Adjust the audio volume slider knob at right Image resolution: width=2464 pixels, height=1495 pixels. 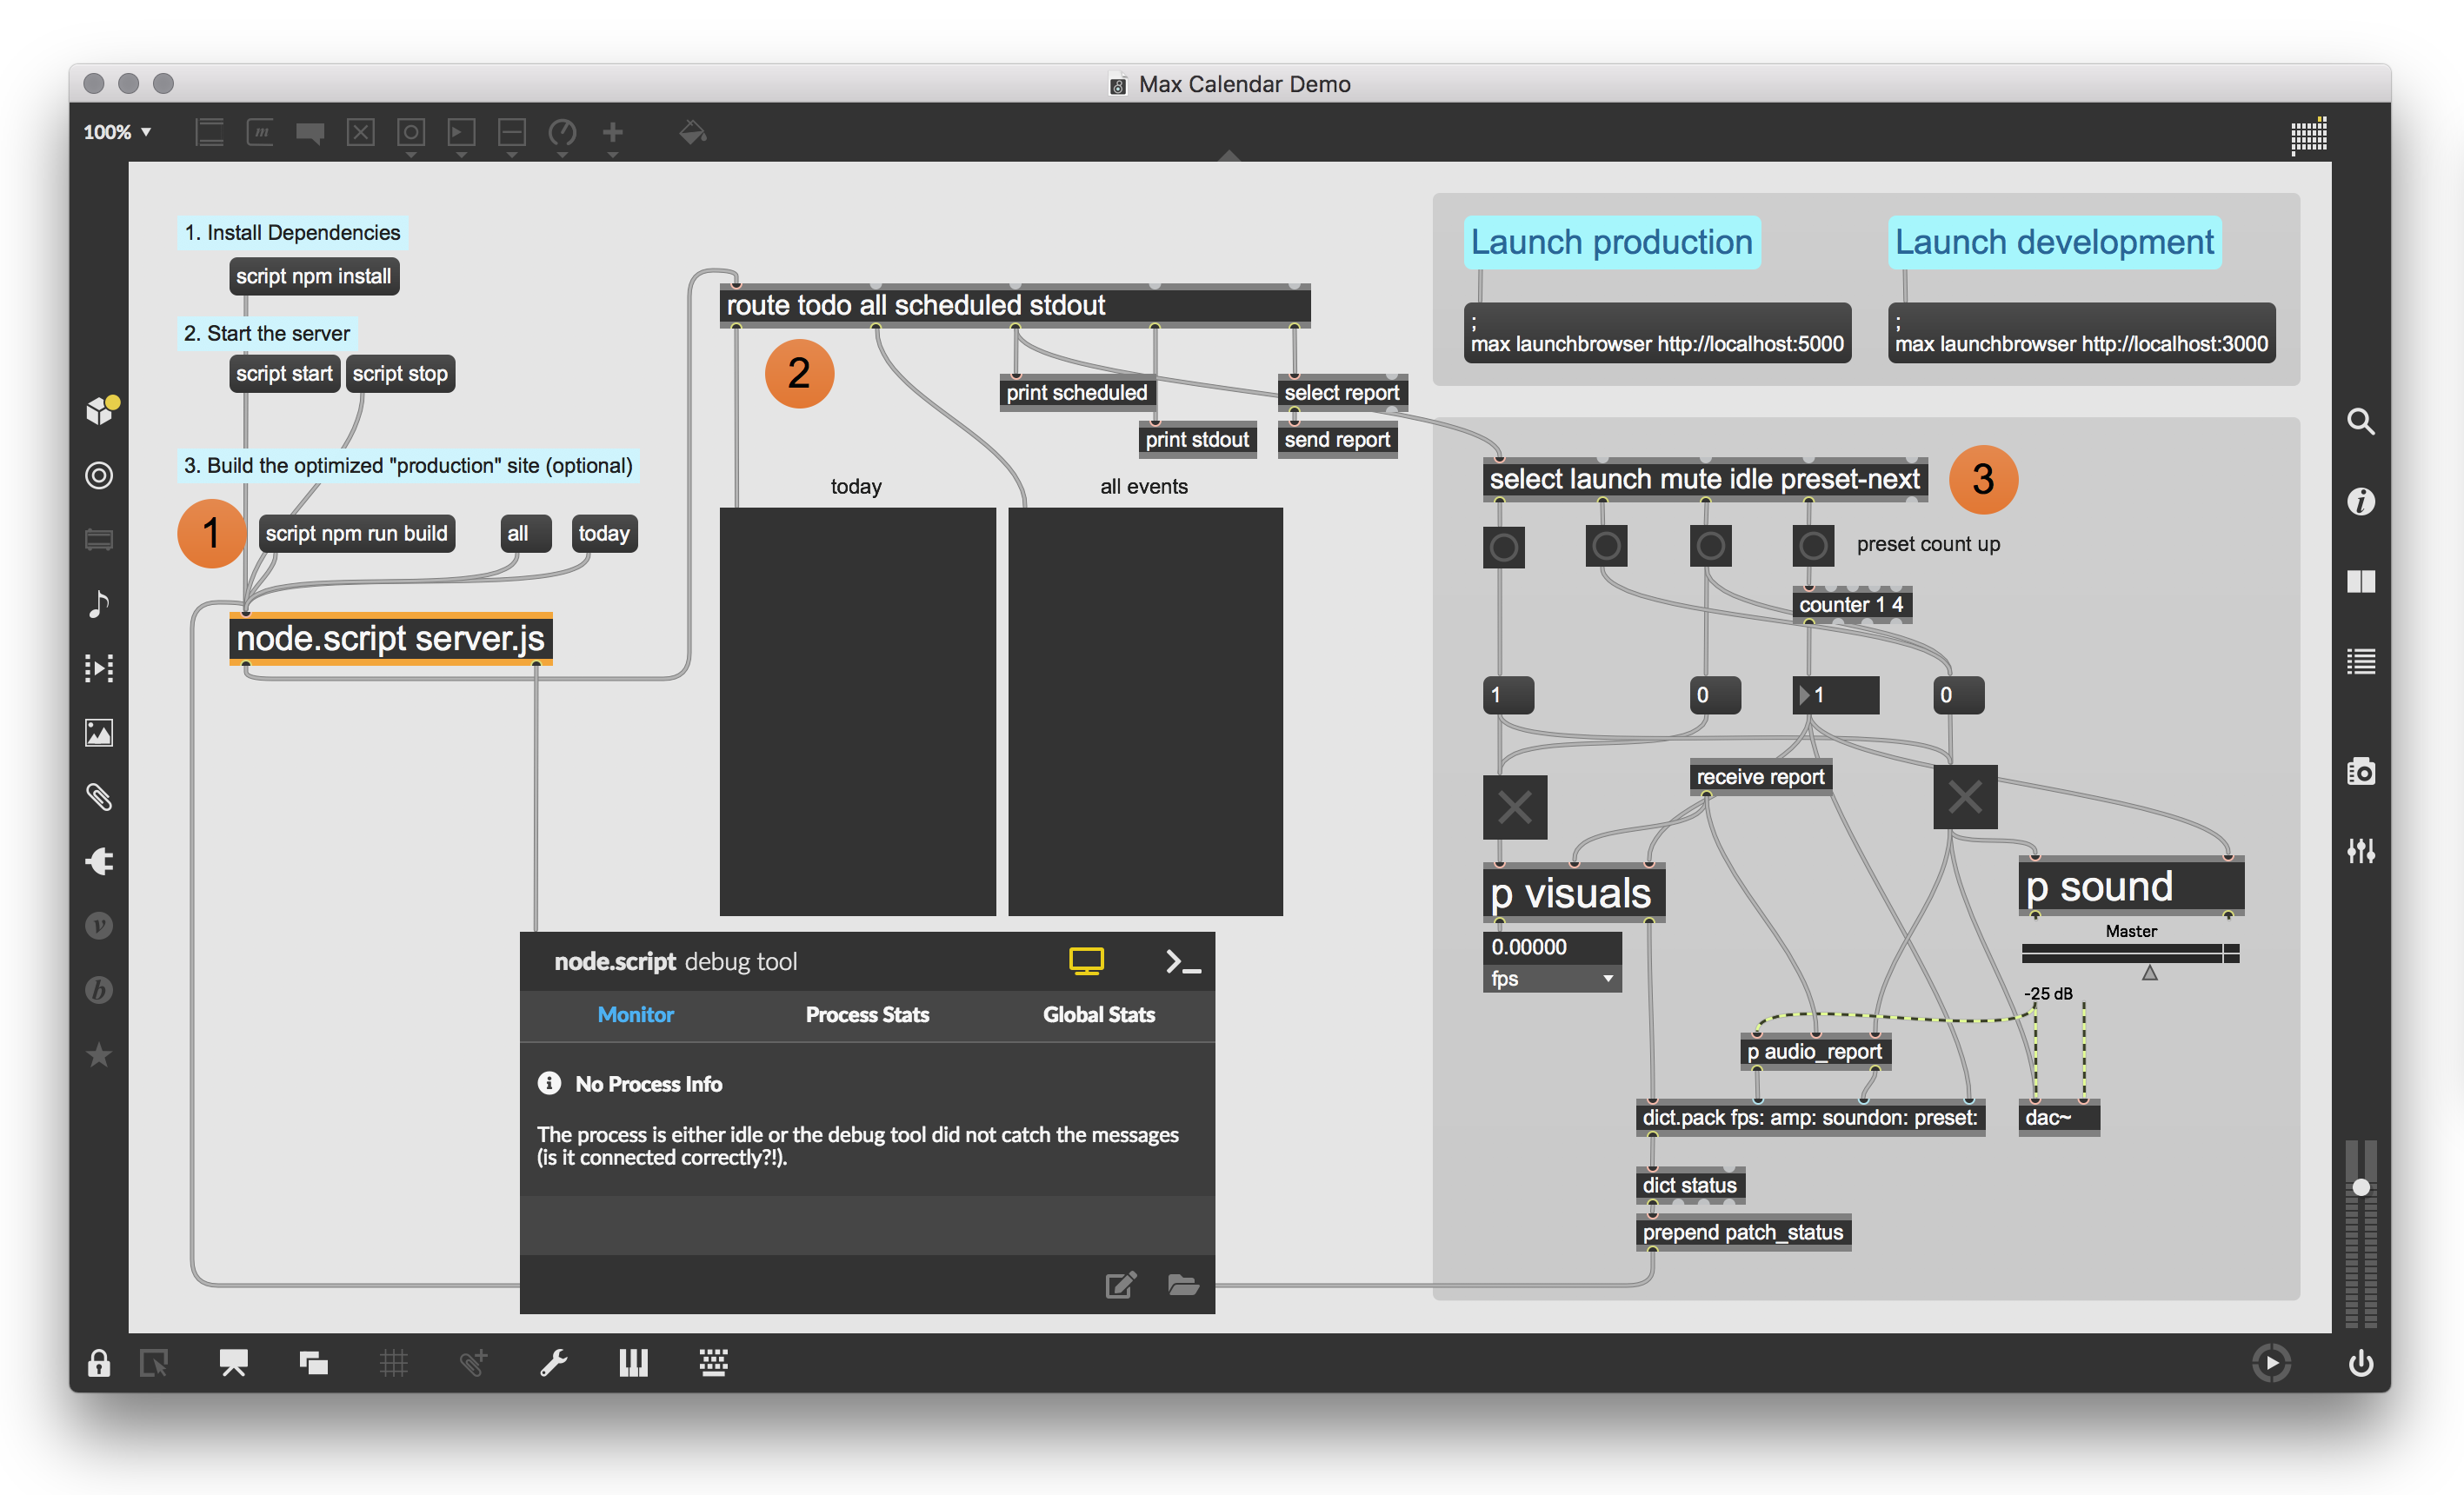click(2360, 1187)
